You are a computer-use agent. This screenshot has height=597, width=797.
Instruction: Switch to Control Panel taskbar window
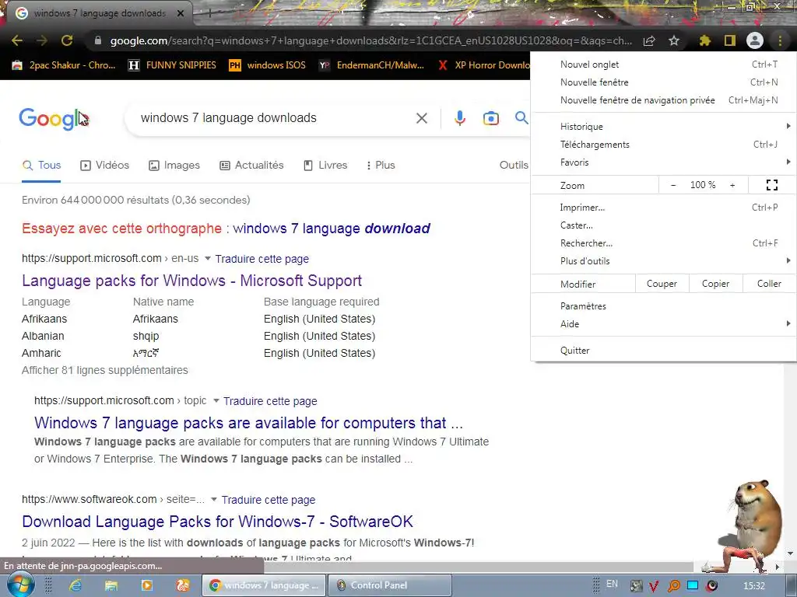pos(390,585)
